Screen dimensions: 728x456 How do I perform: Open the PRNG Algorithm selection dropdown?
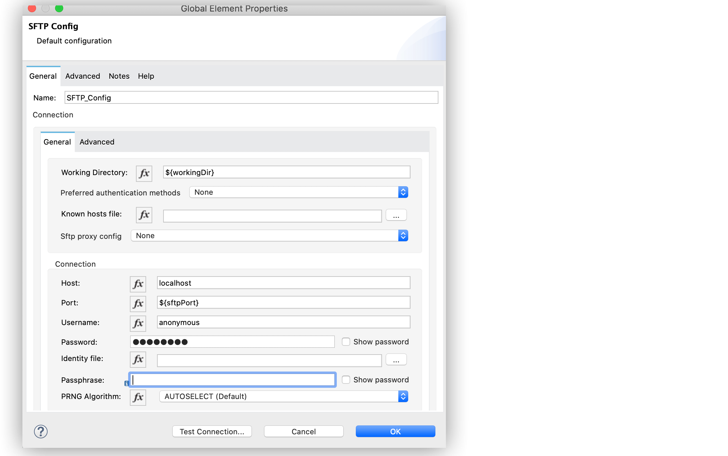tap(403, 396)
